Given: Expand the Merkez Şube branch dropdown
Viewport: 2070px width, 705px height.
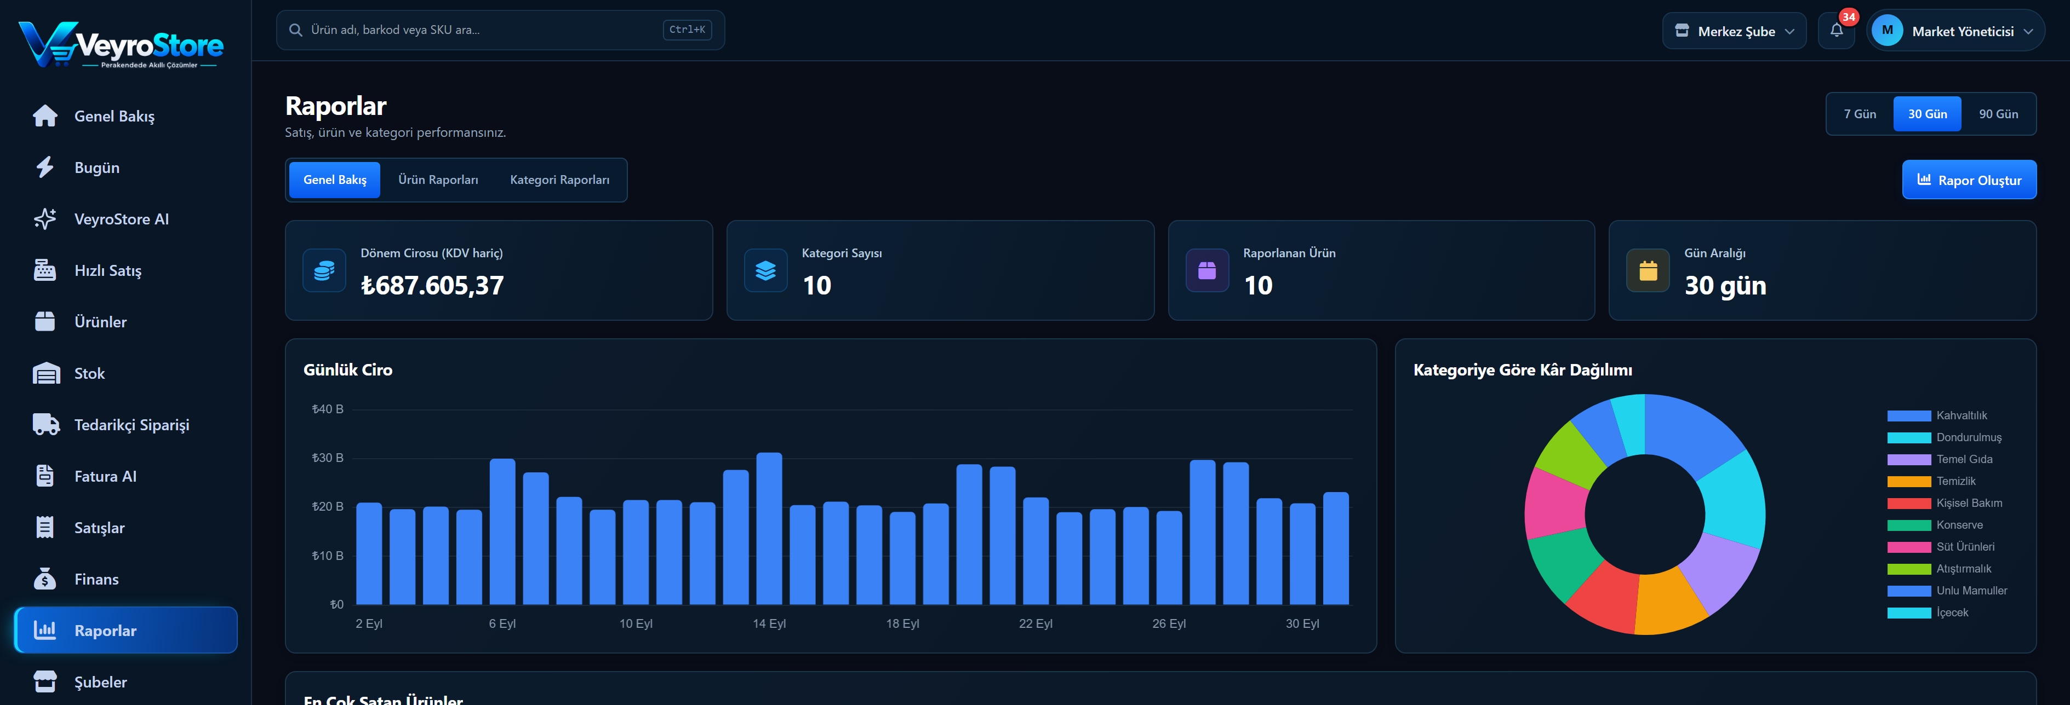Looking at the screenshot, I should pyautogui.click(x=1734, y=31).
